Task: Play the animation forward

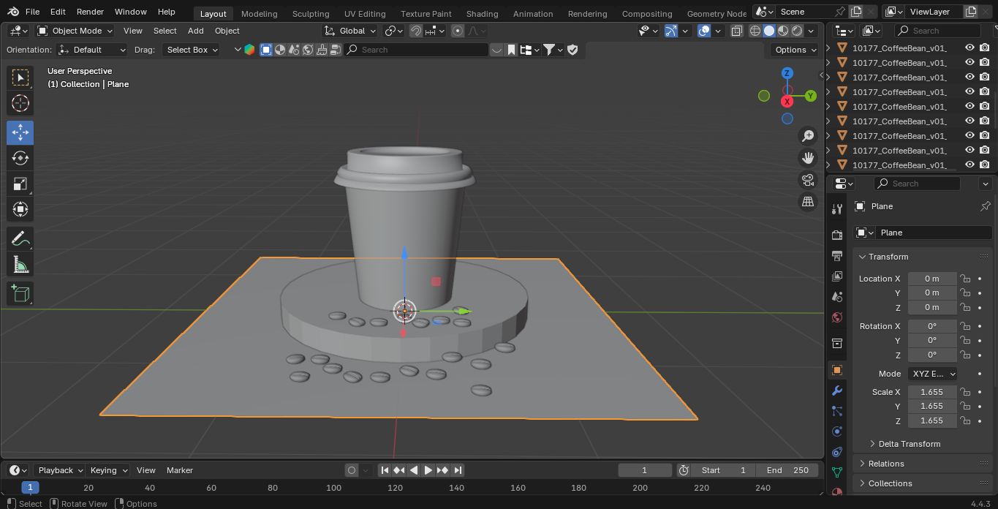Action: pos(428,470)
